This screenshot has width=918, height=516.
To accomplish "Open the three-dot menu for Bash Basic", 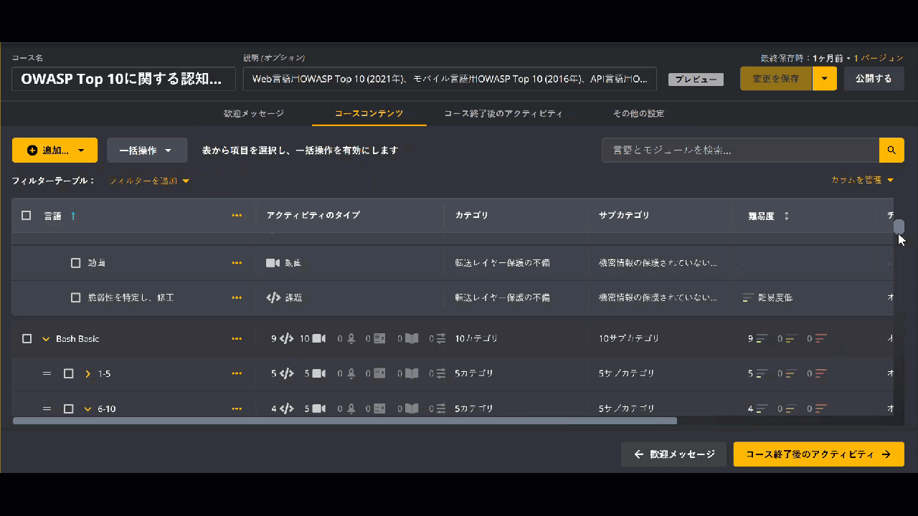I will [x=237, y=339].
